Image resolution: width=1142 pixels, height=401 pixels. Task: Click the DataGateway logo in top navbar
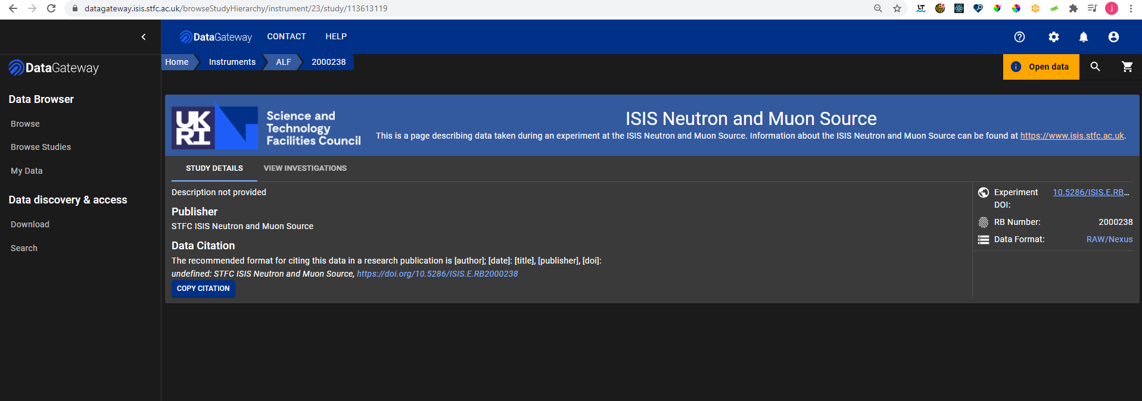[x=216, y=37]
